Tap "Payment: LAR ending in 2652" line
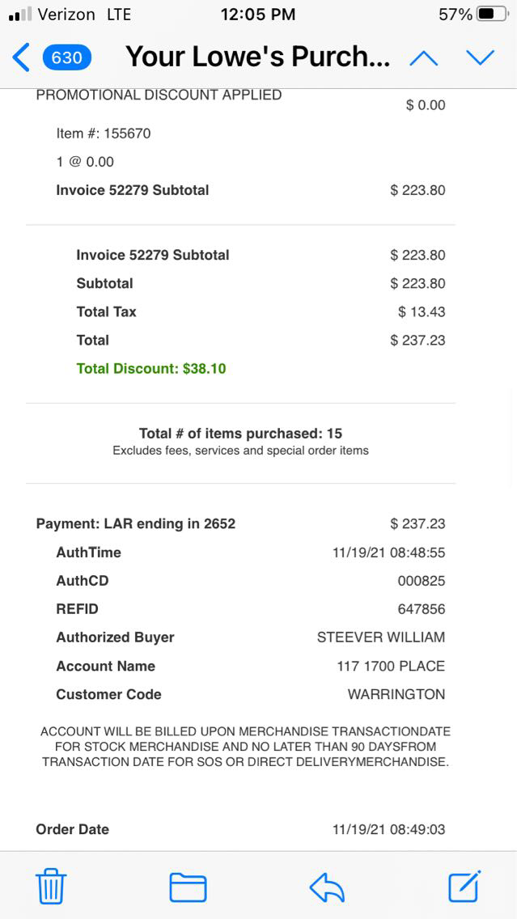This screenshot has width=517, height=919. [136, 523]
